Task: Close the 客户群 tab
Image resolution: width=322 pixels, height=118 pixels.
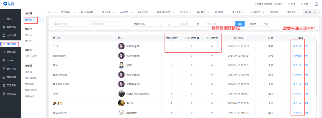Action: [314, 12]
